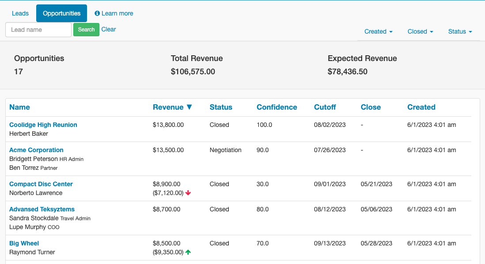Click the Opportunities count 17
The width and height of the screenshot is (485, 264).
click(19, 72)
